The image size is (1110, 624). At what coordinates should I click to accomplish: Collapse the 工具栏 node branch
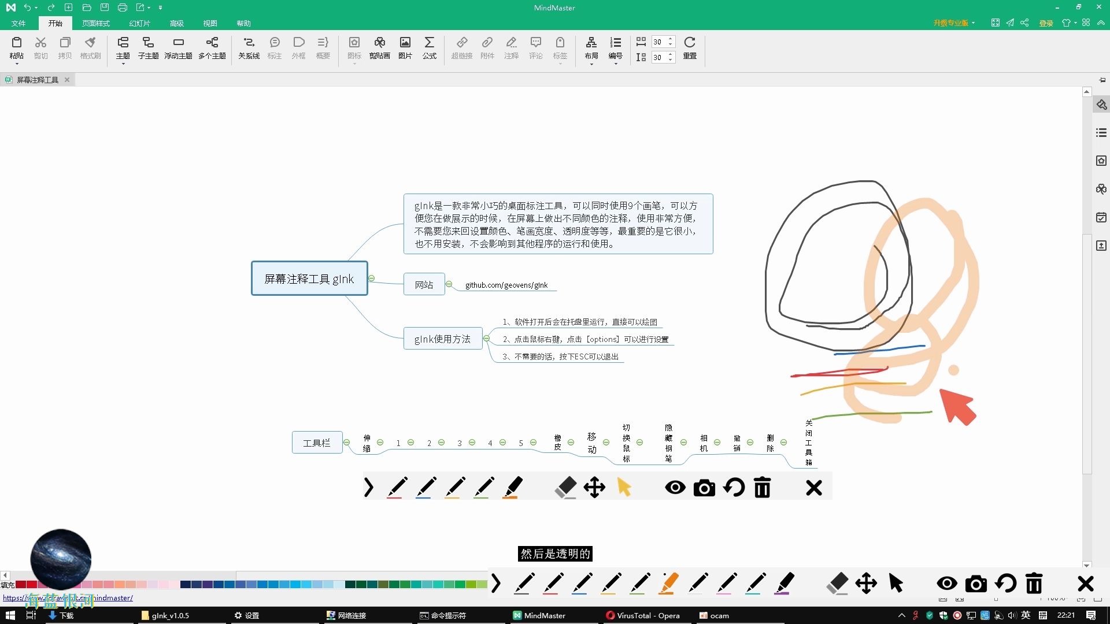(346, 443)
